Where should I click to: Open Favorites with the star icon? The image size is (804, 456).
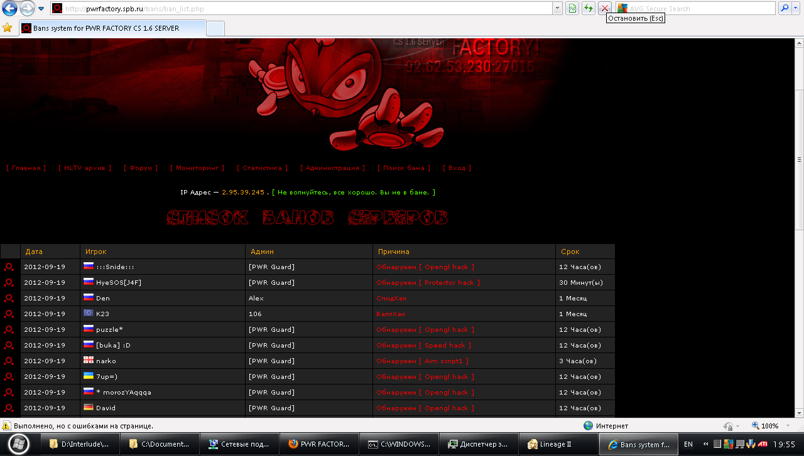8,28
